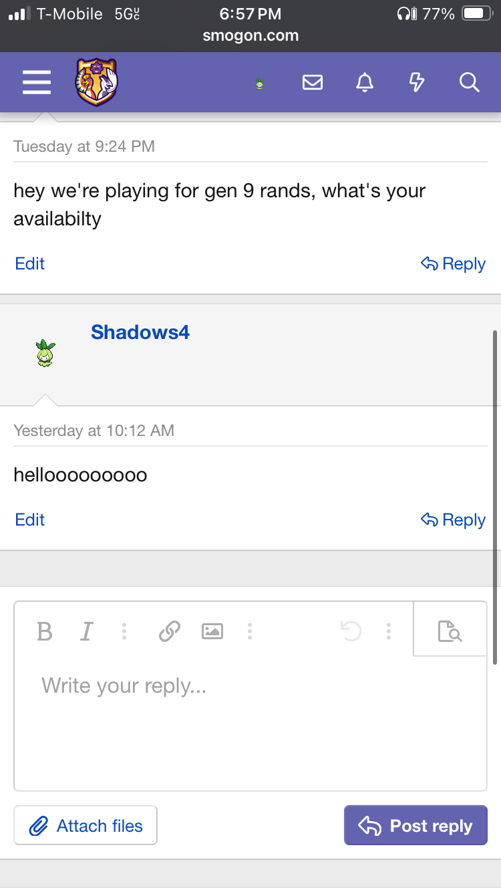The image size is (501, 892).
Task: Open the inbox envelope icon
Action: click(312, 82)
